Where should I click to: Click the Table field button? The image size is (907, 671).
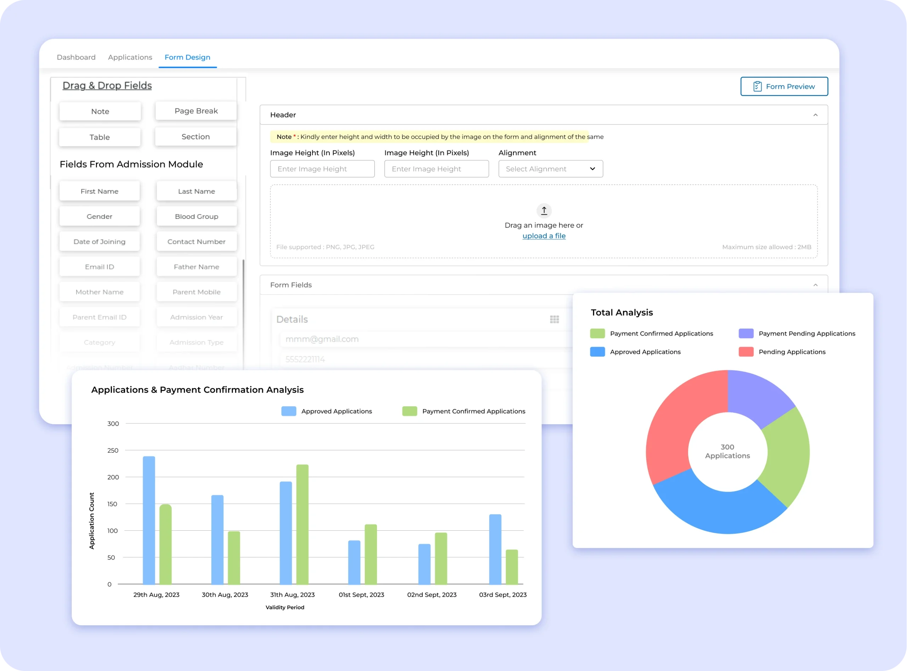(x=100, y=137)
